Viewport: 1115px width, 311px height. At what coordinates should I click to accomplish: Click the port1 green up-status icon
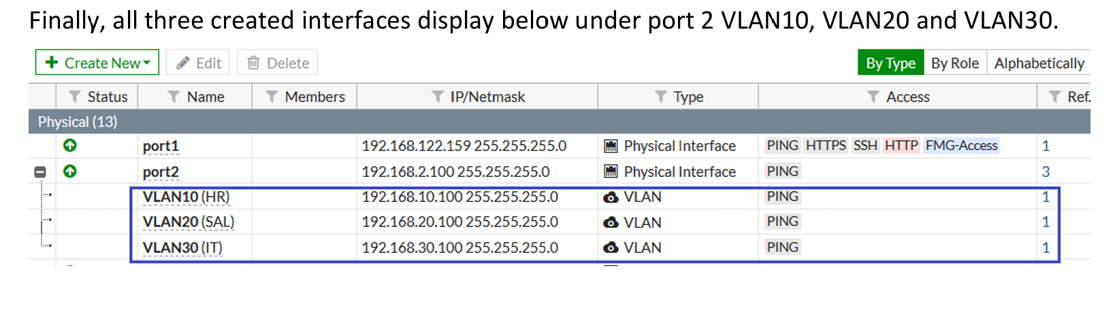pos(69,145)
